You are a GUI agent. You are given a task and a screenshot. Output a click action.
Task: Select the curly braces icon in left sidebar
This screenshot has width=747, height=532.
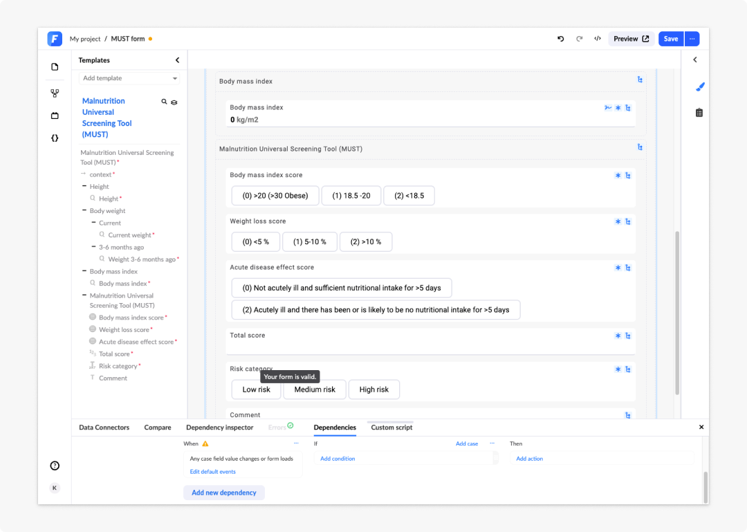click(55, 138)
